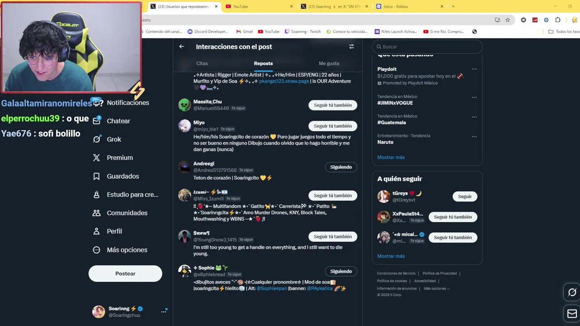
Task: Expand the account menu next to Soarinng
Action: pos(164,312)
